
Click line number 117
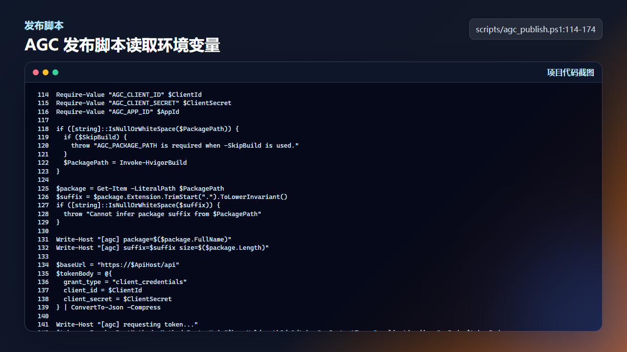43,120
